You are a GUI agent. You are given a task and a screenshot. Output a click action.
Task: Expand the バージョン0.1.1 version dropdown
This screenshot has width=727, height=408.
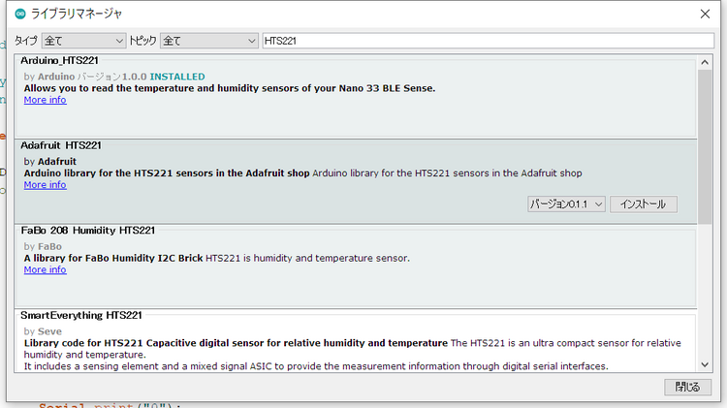(567, 204)
